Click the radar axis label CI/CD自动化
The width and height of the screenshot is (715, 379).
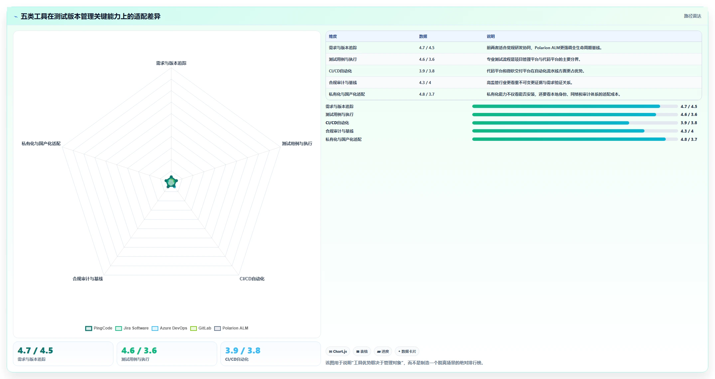pos(252,279)
